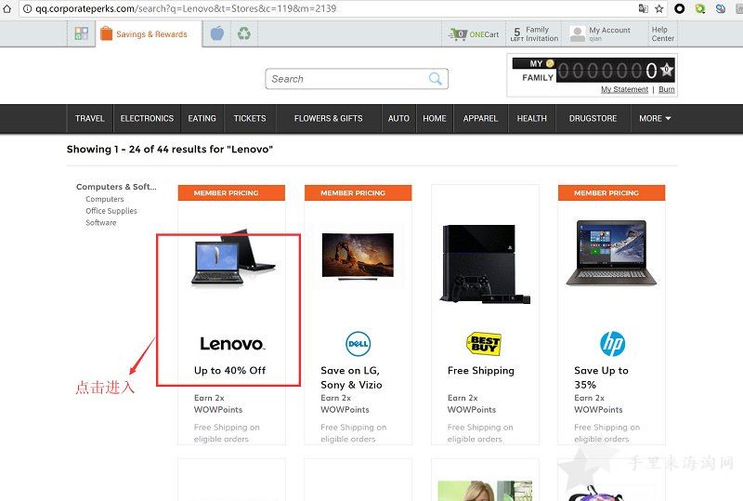Image resolution: width=743 pixels, height=501 pixels.
Task: Click Earn 2x WOWPoints under Lenovo
Action: (218, 403)
